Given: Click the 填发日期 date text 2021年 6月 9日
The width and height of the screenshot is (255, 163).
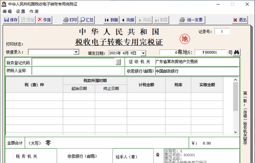Looking at the screenshot, I should 123,53.
